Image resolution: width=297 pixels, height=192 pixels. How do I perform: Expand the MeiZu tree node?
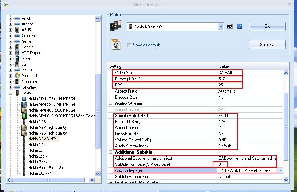pos(11,70)
